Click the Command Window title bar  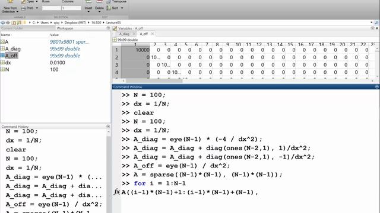point(246,87)
